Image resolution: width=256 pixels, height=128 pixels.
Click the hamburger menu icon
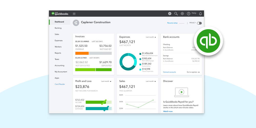click(x=74, y=14)
